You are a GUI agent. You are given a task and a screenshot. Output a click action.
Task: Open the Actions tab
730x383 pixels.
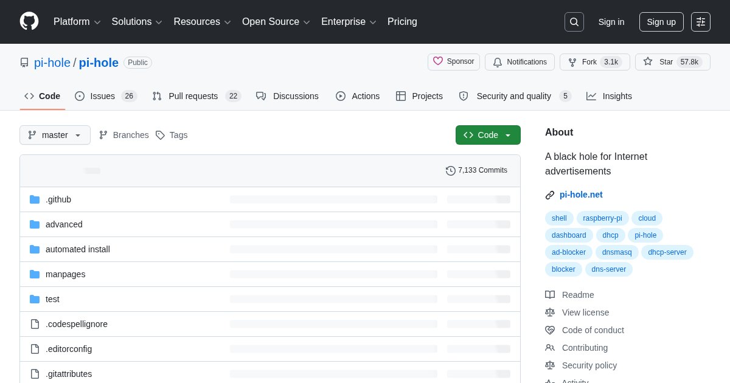(x=358, y=96)
